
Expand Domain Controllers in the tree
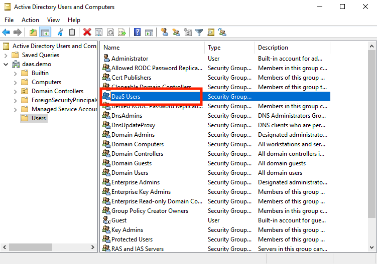15,92
